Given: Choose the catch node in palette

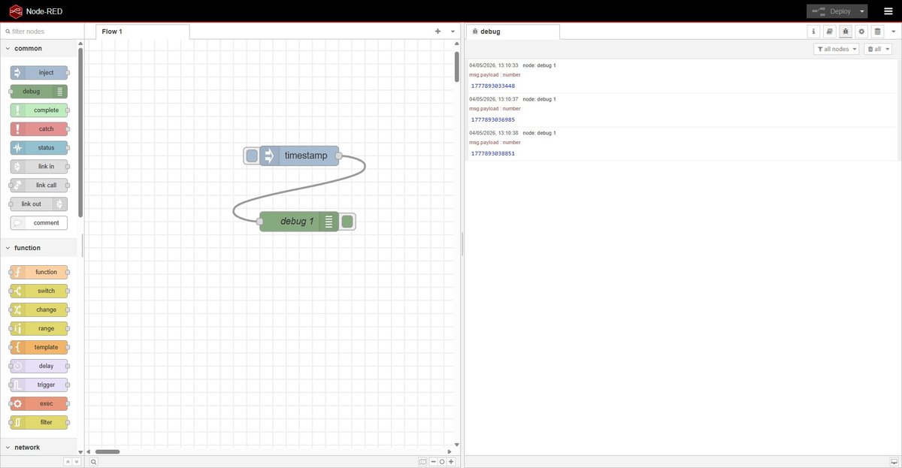Looking at the screenshot, I should point(39,128).
